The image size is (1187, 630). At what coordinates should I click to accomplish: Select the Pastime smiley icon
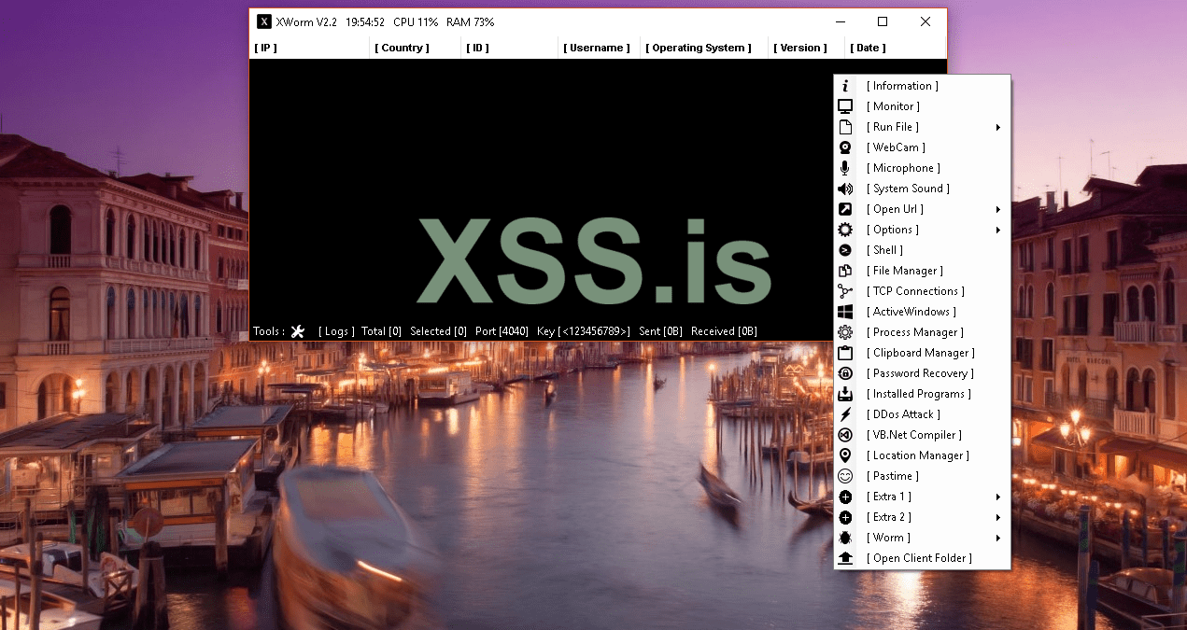845,476
